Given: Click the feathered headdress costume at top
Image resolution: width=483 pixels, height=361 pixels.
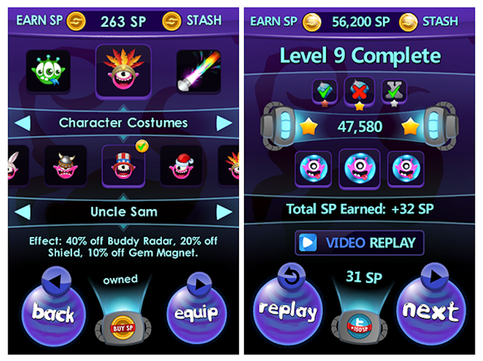Looking at the screenshot, I should (x=124, y=72).
